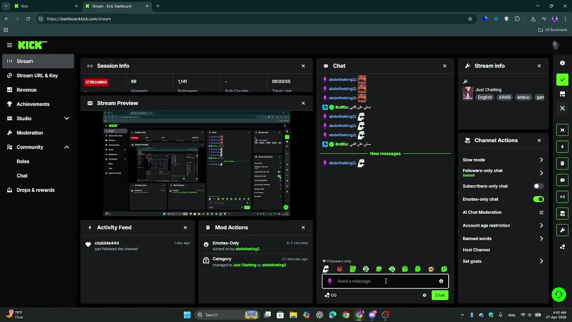Click the browser address bar URL
This screenshot has width=572, height=322.
click(x=79, y=19)
